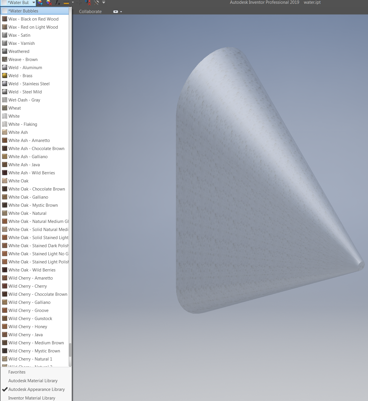This screenshot has height=401, width=368.
Task: Pick White Oak - Chocolate Brown
Action: pyautogui.click(x=35, y=189)
